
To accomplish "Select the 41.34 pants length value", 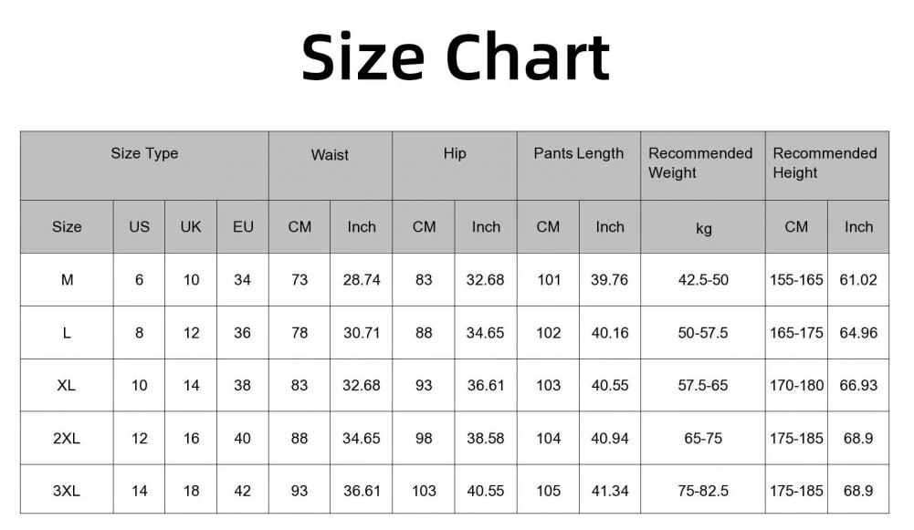I will (610, 491).
